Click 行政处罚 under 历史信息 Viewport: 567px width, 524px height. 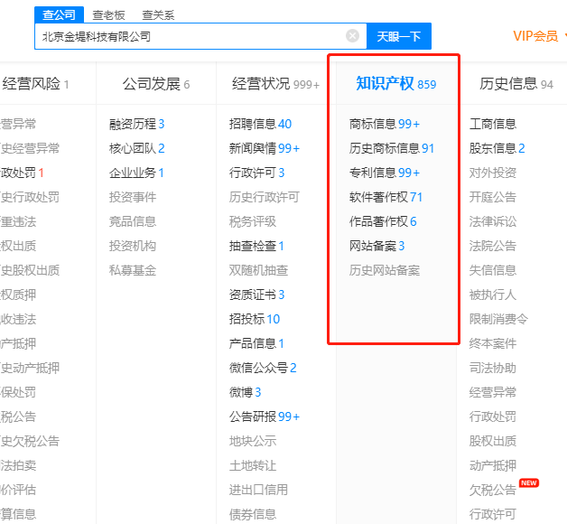click(492, 416)
